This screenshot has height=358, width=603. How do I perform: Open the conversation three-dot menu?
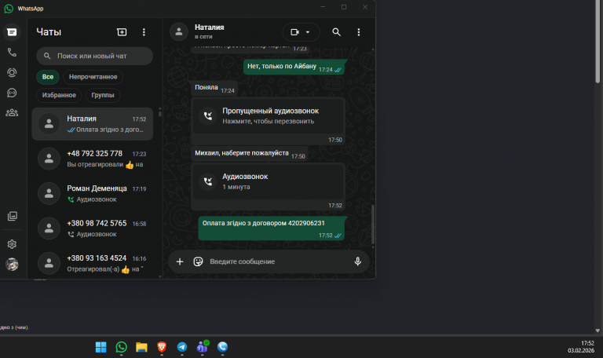point(358,32)
